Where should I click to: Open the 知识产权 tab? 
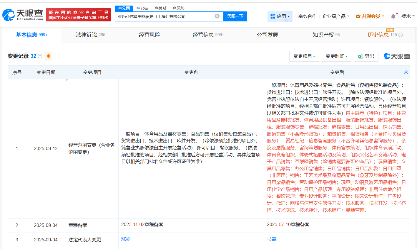click(x=324, y=35)
